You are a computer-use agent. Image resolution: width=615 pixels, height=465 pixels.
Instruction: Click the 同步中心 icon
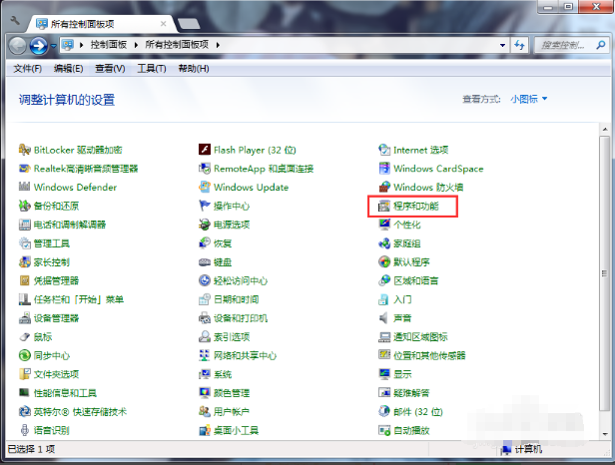point(24,355)
